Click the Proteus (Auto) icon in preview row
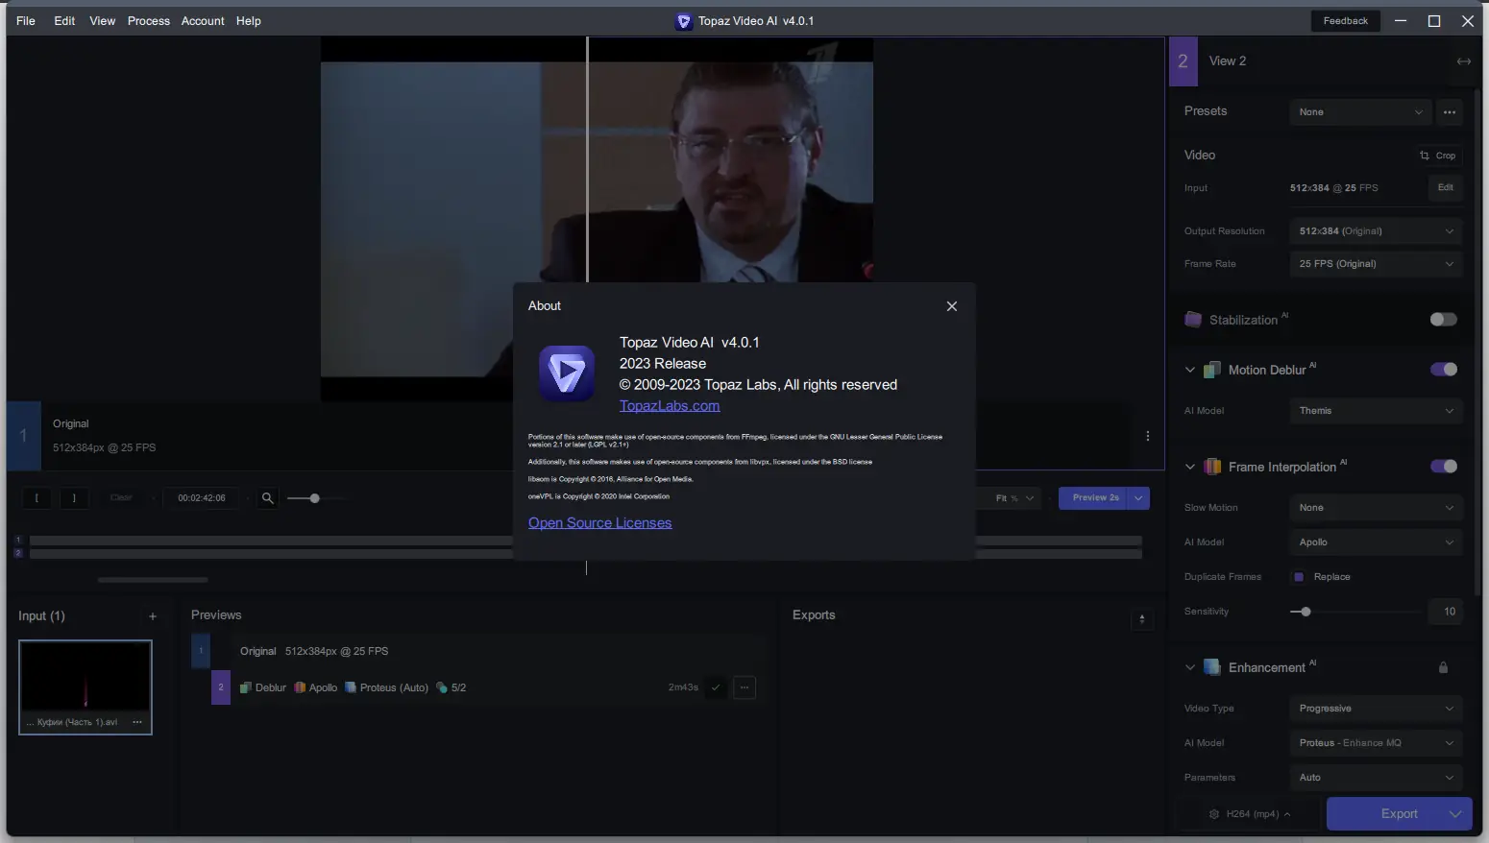 (351, 687)
